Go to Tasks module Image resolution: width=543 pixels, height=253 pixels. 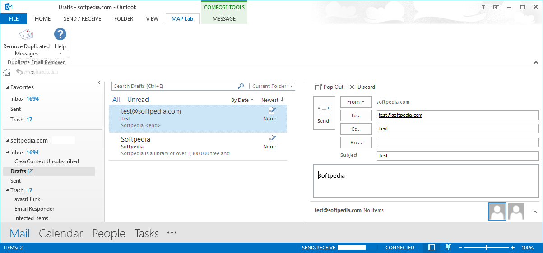(147, 233)
